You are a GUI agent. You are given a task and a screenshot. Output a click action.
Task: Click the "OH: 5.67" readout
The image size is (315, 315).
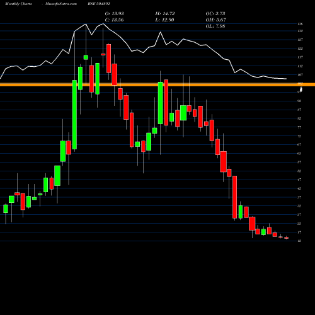click(215, 20)
